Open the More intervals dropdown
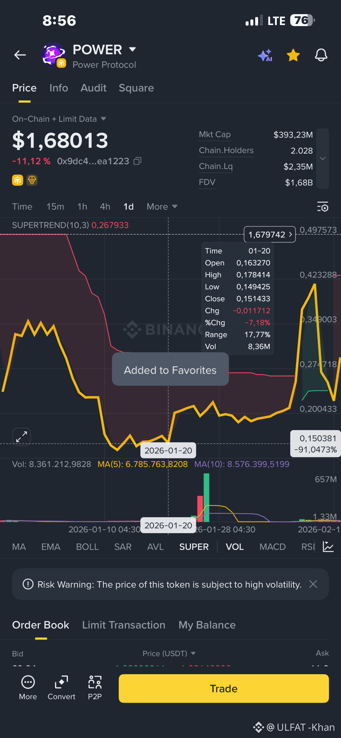341x738 pixels. (162, 207)
